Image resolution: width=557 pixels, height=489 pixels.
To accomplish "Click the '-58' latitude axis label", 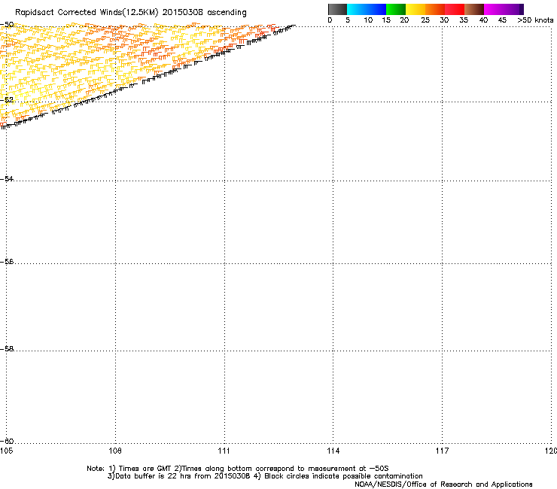I will (x=7, y=349).
